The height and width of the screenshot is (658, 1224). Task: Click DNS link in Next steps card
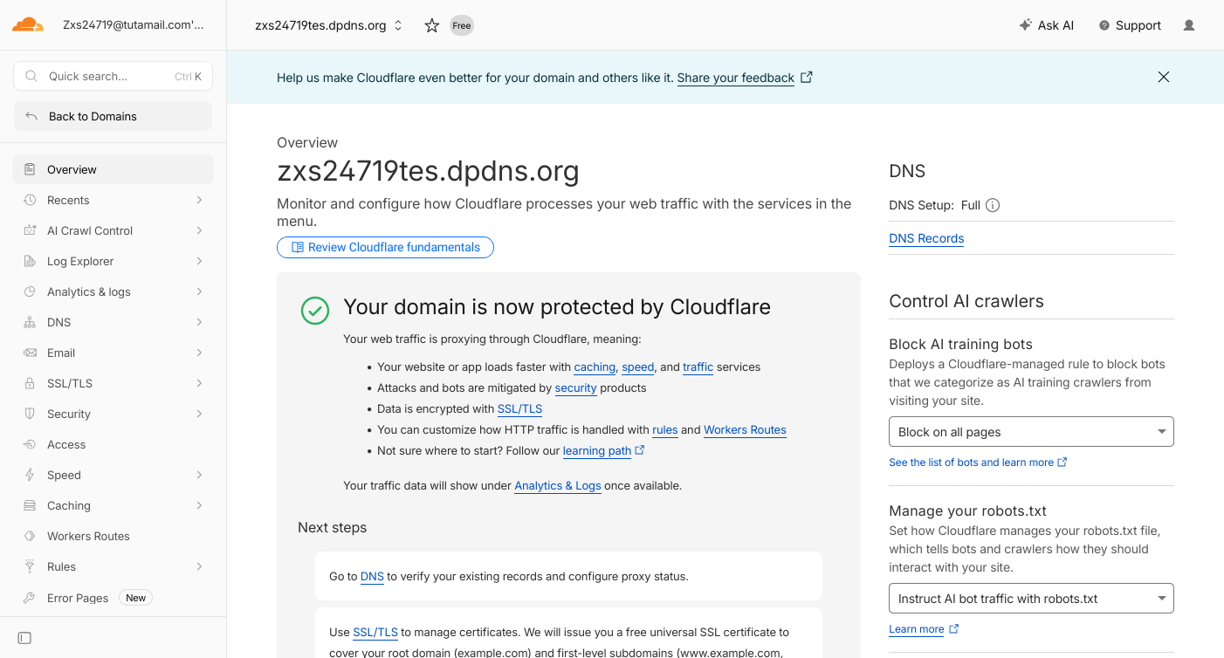[372, 577]
